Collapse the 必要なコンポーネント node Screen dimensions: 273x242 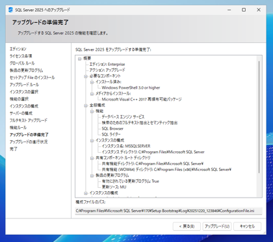[86, 76]
